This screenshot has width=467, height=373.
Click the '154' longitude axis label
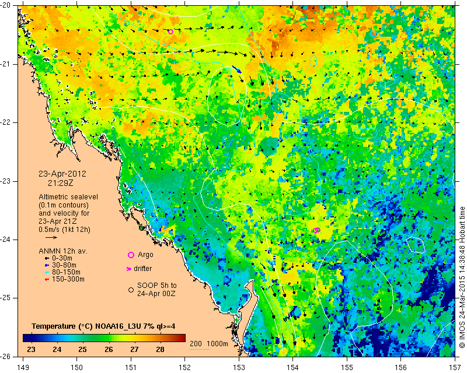point(293,368)
